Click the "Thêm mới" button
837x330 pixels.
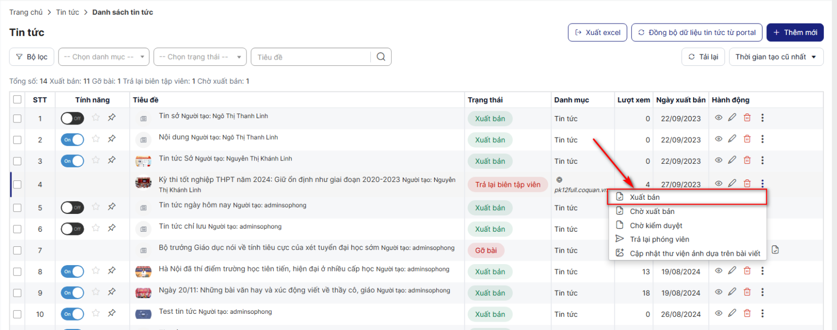(795, 32)
